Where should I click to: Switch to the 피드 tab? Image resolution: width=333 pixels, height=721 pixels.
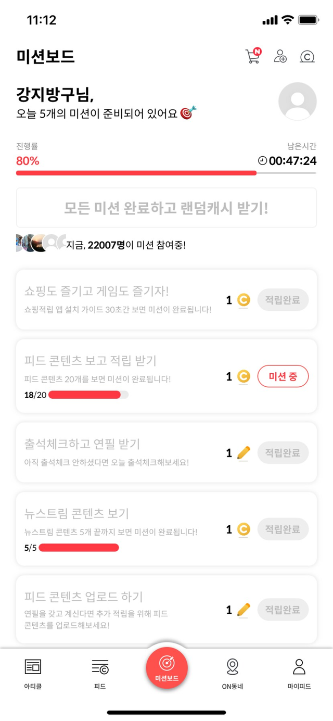tap(100, 673)
